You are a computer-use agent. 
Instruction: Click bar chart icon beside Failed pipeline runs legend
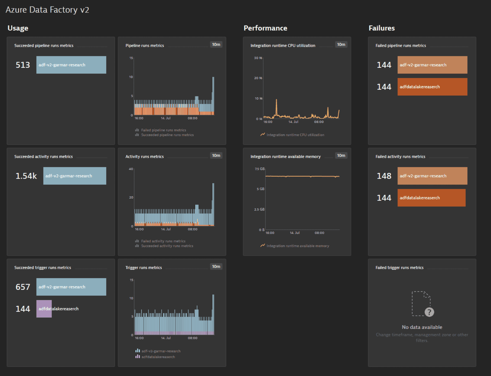pos(137,130)
